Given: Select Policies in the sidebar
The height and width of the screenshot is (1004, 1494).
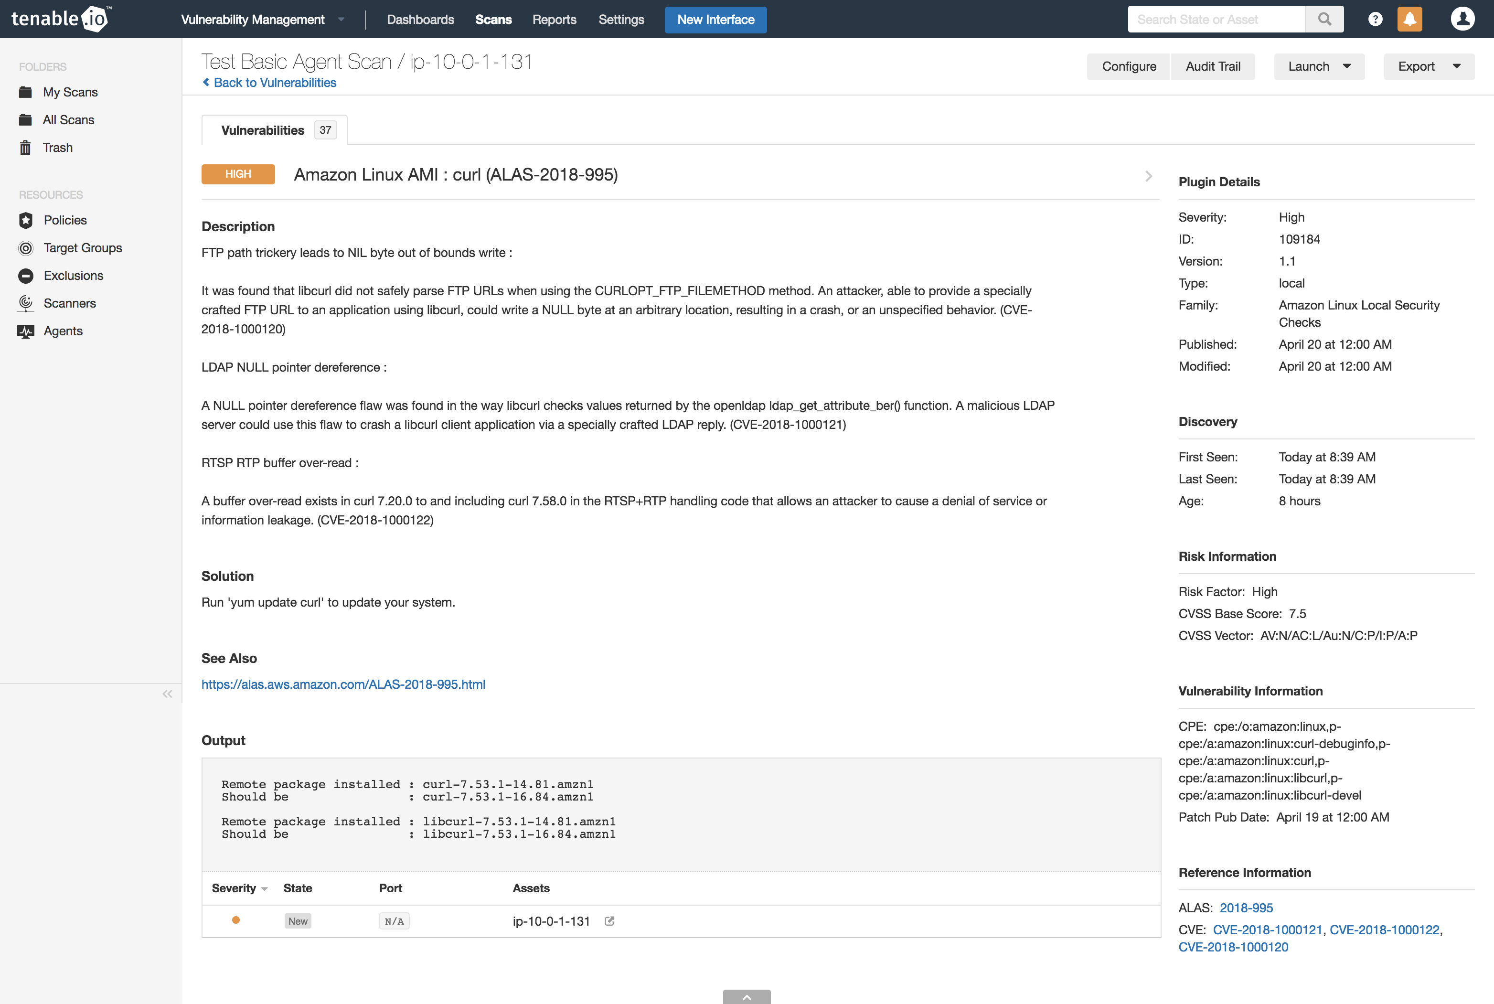Looking at the screenshot, I should click(x=64, y=220).
